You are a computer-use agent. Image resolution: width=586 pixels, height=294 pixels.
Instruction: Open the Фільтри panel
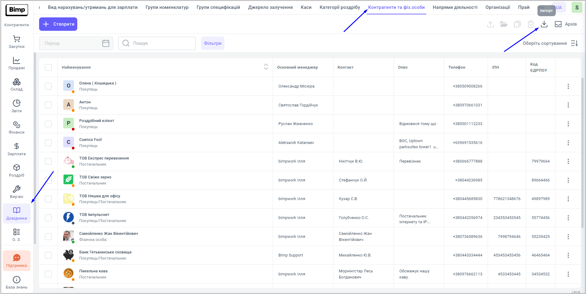[x=213, y=43]
